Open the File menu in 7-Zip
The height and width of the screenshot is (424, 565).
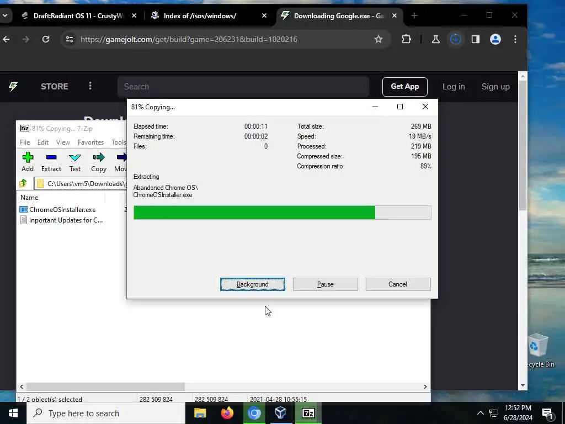pos(25,142)
